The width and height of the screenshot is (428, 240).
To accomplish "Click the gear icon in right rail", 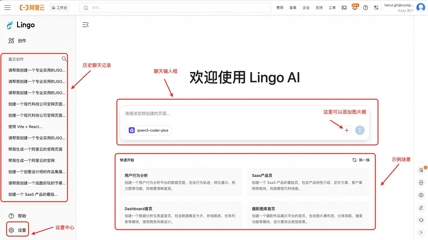I will coord(421,195).
